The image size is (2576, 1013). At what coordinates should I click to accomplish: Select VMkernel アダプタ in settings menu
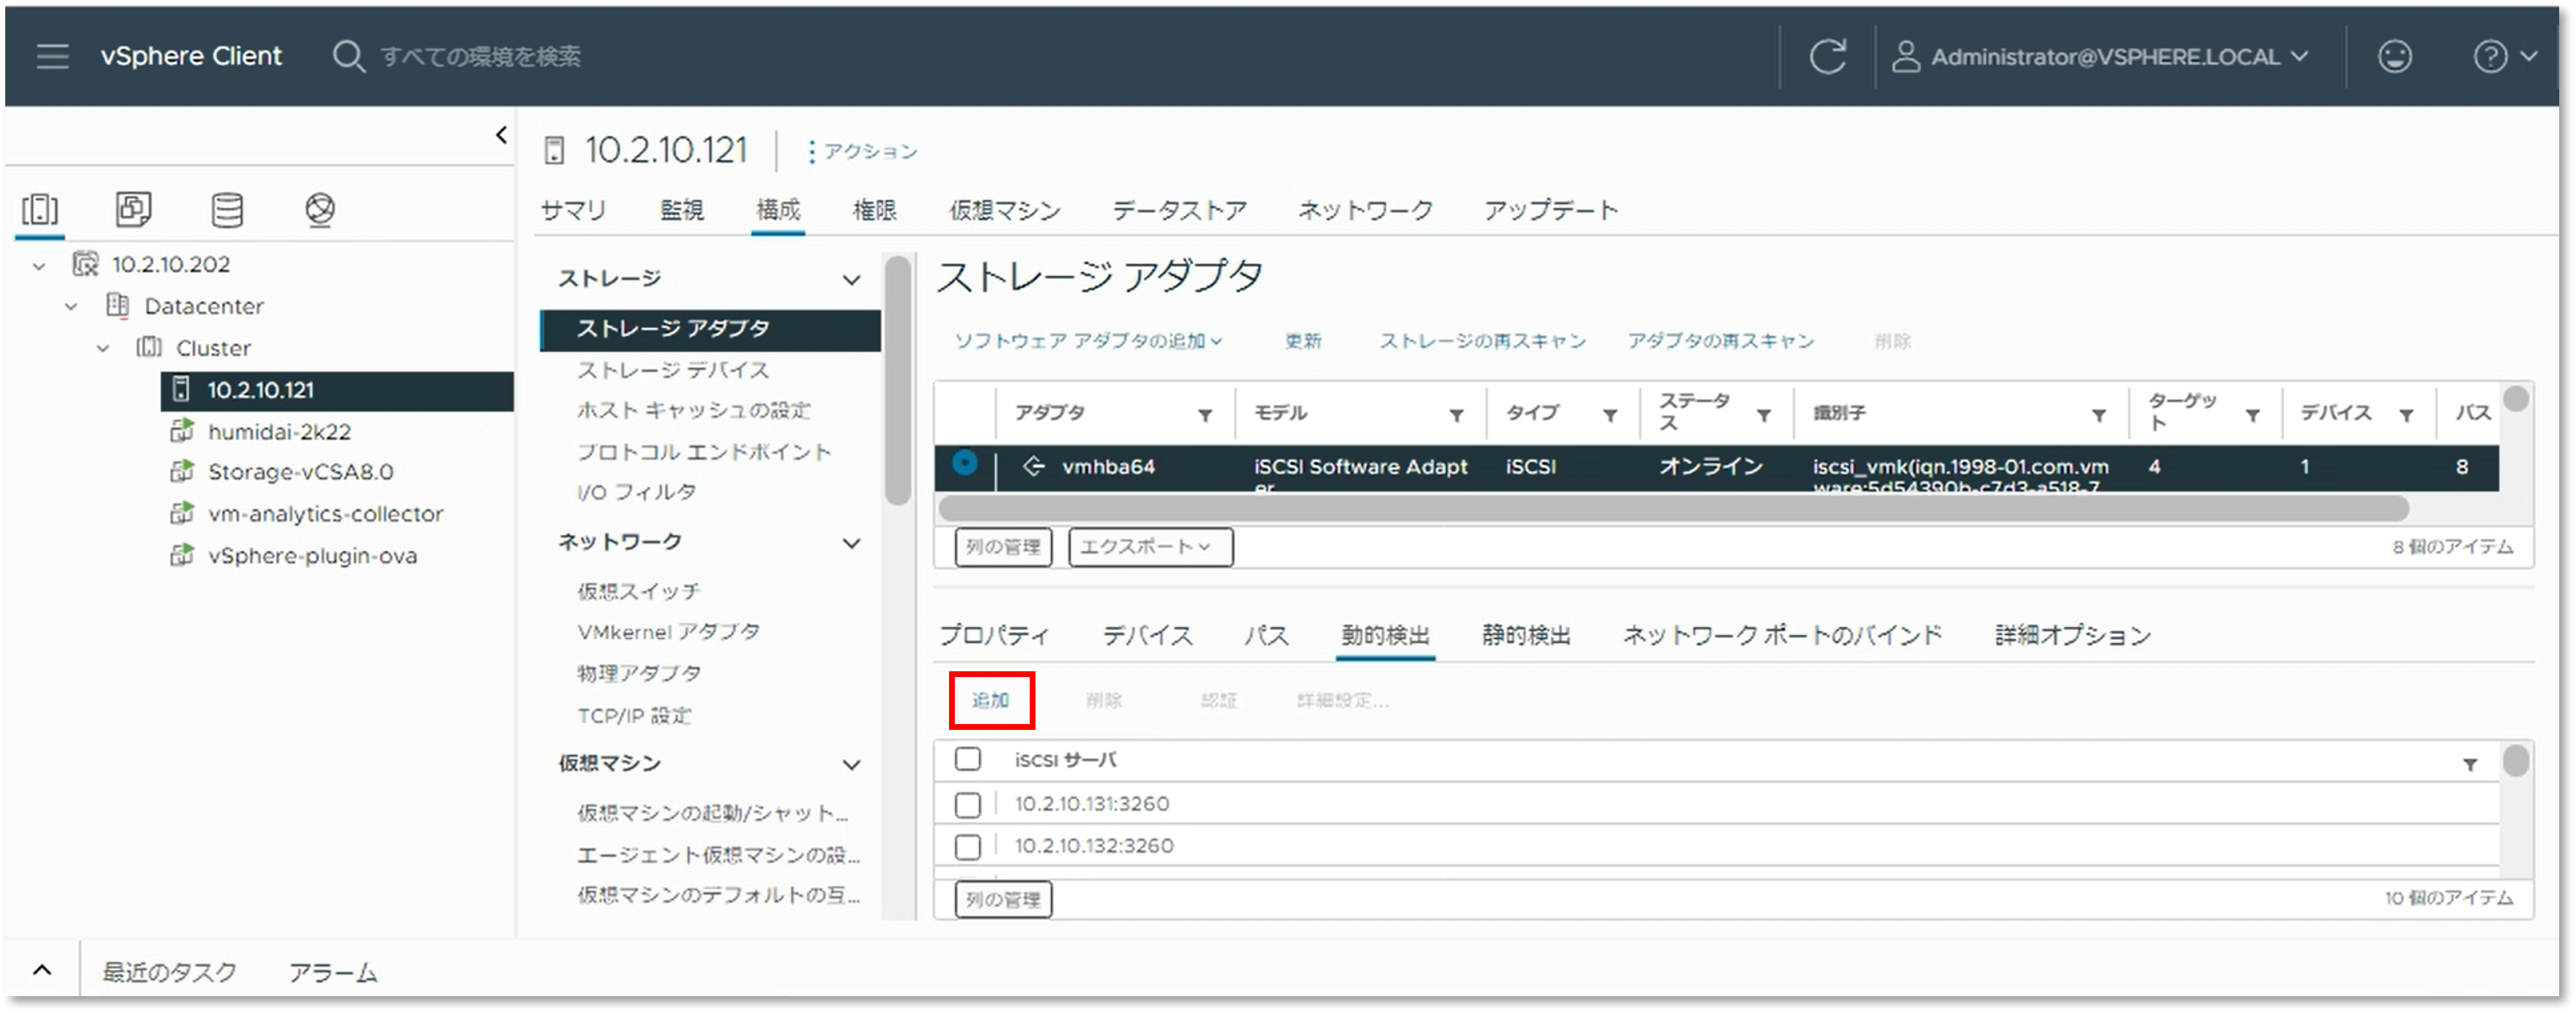point(668,632)
